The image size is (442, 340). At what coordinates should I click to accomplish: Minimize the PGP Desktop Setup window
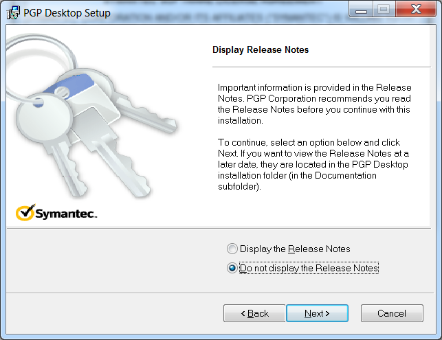click(361, 10)
